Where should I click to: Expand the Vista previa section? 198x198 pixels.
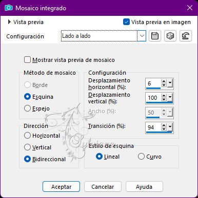[9, 22]
